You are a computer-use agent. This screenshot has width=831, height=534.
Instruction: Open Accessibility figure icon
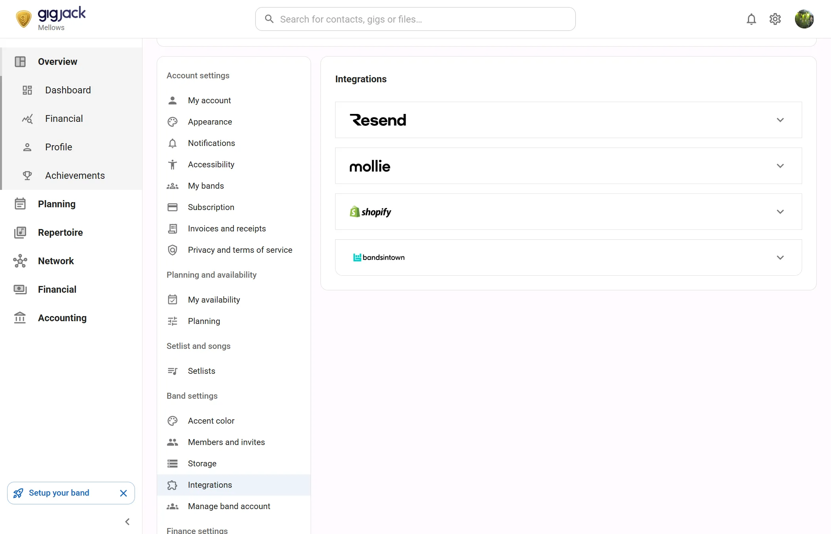(173, 165)
